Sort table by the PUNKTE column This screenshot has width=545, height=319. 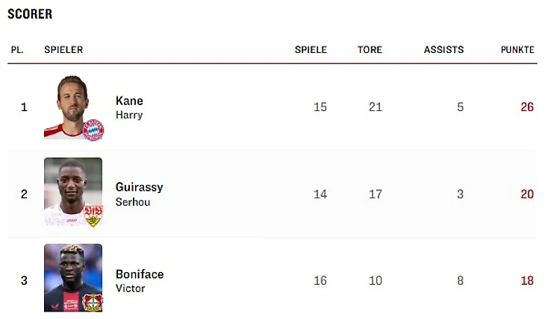tap(517, 50)
